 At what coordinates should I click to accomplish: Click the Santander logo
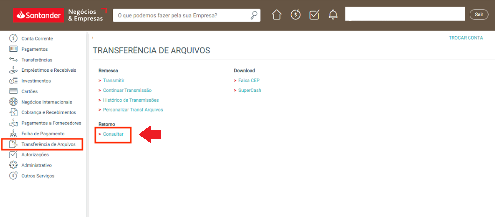coord(39,15)
